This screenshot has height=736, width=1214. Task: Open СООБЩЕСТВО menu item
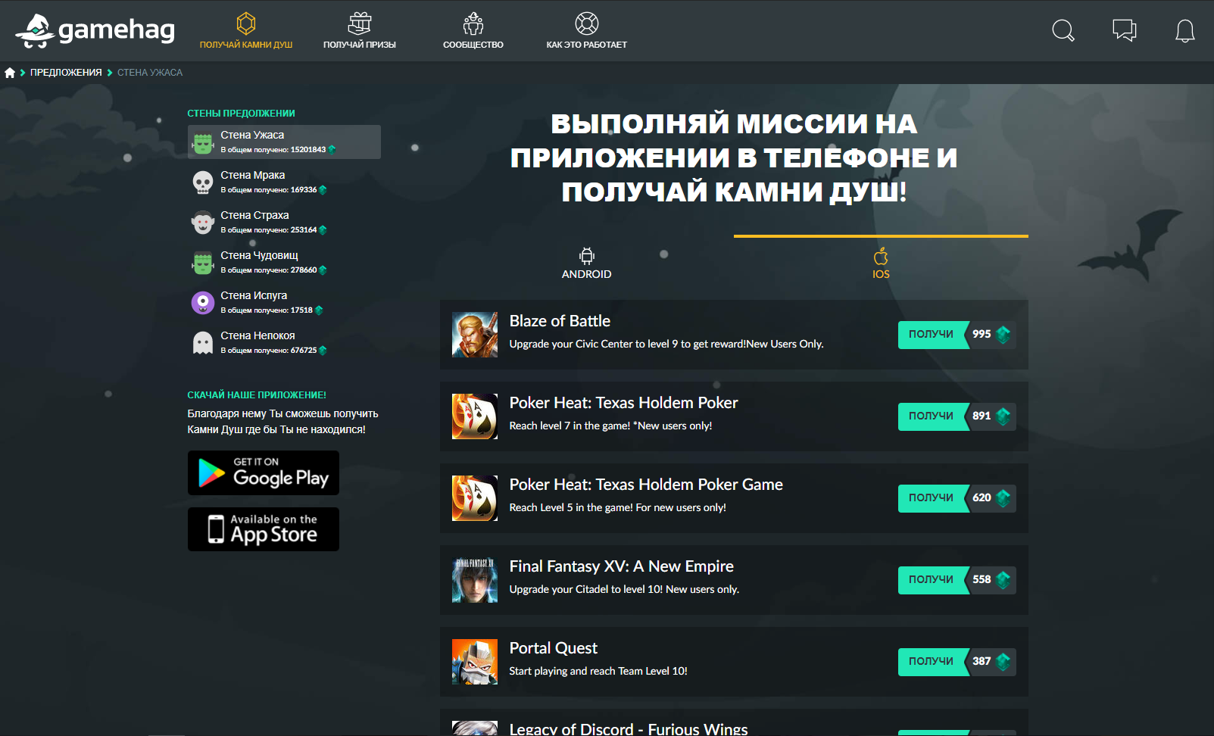[473, 31]
